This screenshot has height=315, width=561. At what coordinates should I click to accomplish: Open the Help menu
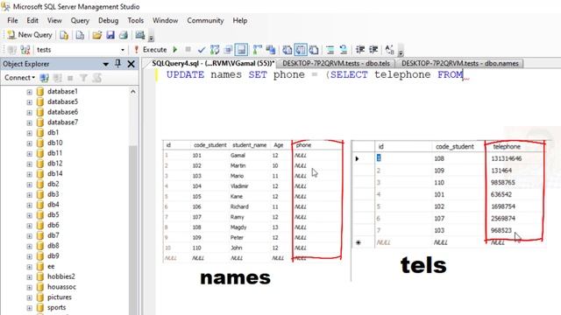point(240,20)
